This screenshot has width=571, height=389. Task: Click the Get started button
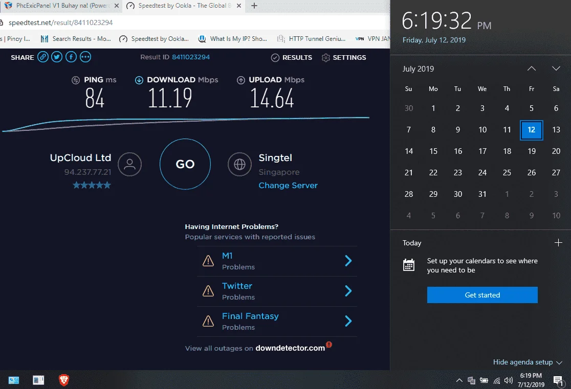482,295
